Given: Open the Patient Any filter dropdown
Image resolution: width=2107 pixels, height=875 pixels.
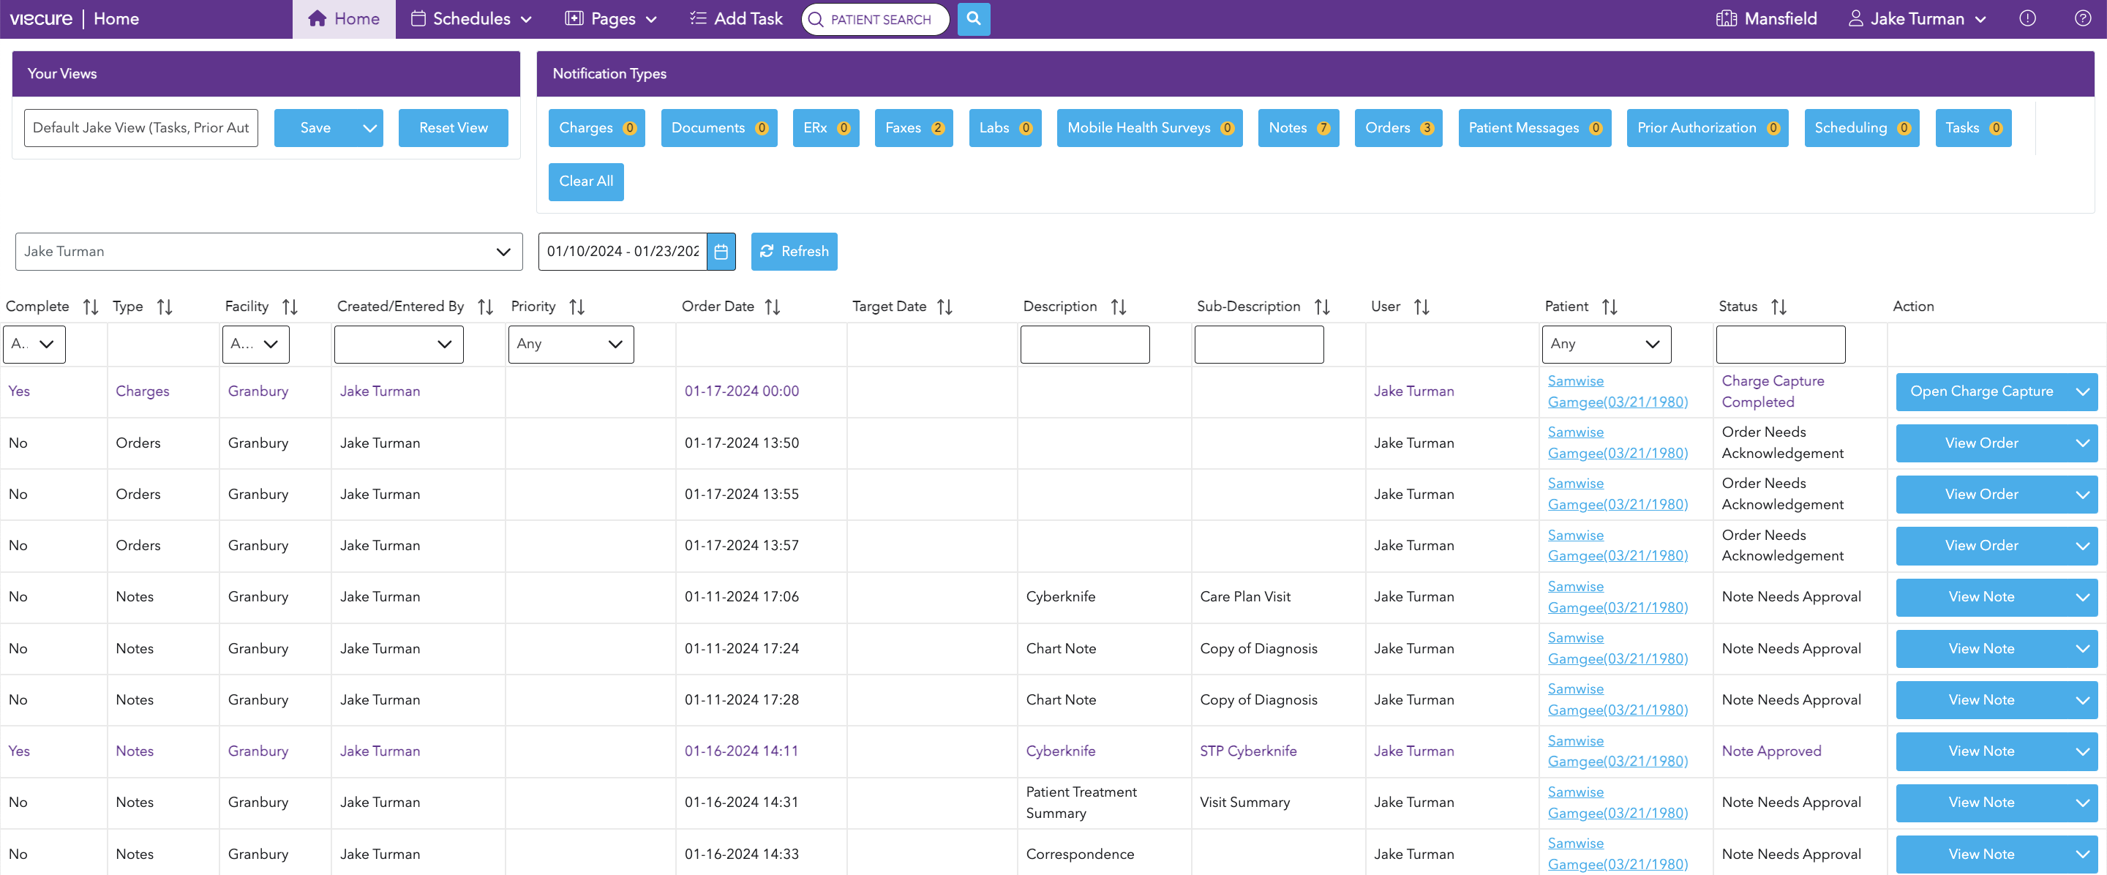Looking at the screenshot, I should [x=1606, y=345].
